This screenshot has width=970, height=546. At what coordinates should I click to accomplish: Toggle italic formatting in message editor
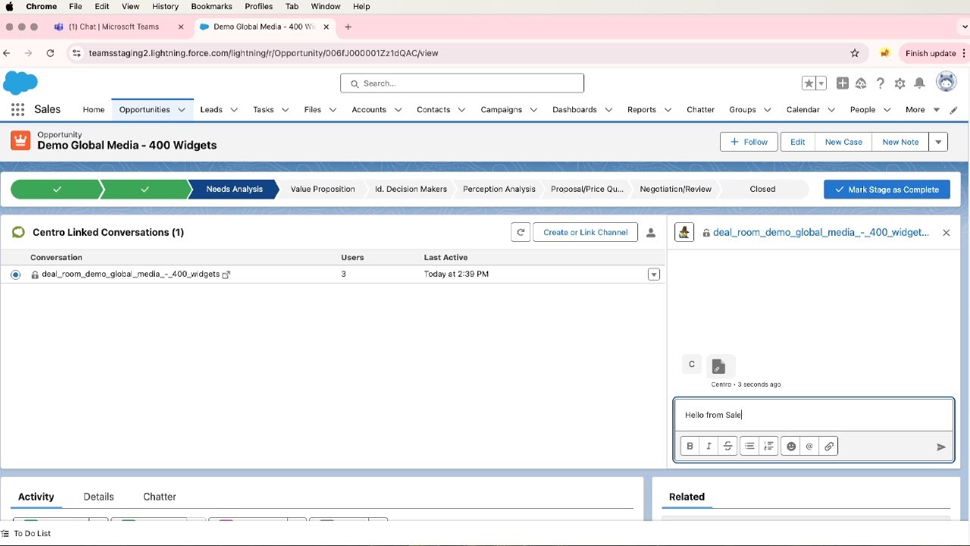[x=709, y=447]
